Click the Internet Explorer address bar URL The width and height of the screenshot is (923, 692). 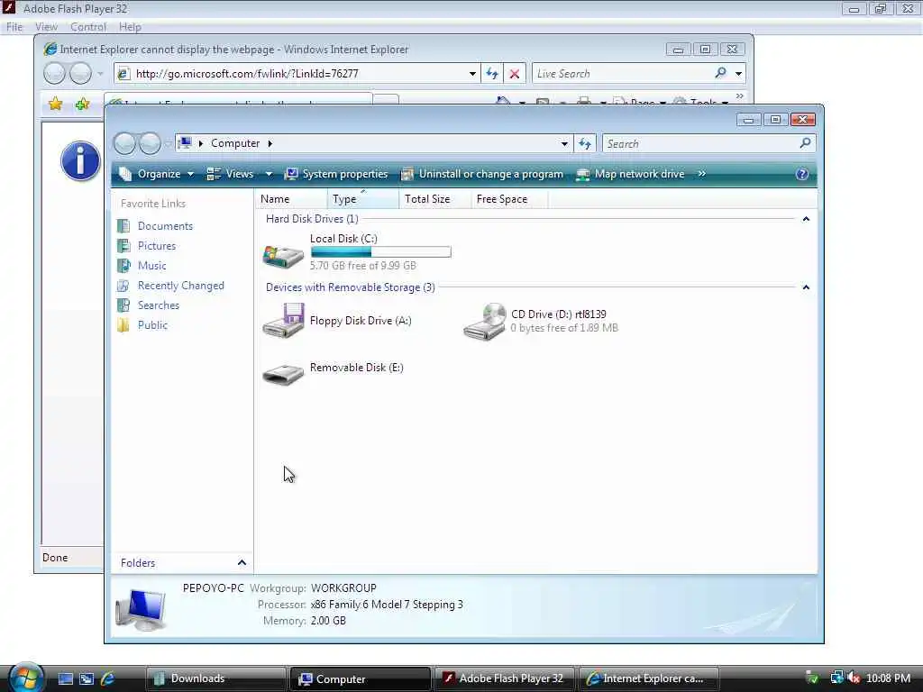click(x=247, y=74)
